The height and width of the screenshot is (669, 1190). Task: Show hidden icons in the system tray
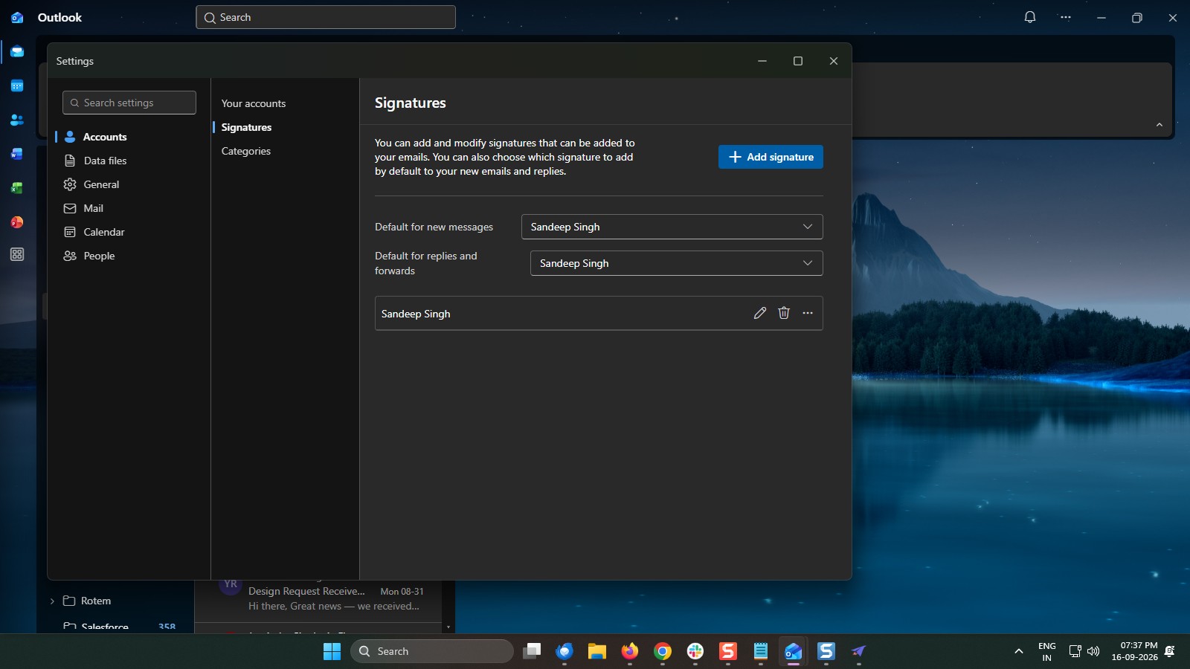point(1018,651)
